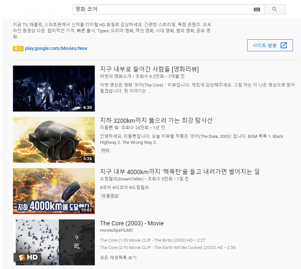Click the 사이트 방문 button
The height and width of the screenshot is (269, 301).
(270, 45)
